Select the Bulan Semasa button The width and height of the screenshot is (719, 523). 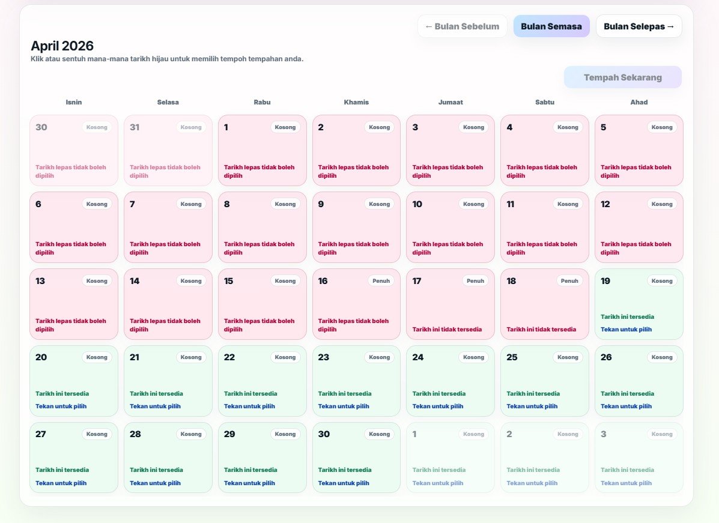pyautogui.click(x=551, y=26)
